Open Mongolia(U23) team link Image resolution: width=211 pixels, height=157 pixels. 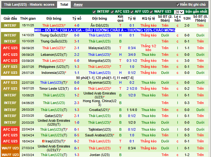click(100, 61)
